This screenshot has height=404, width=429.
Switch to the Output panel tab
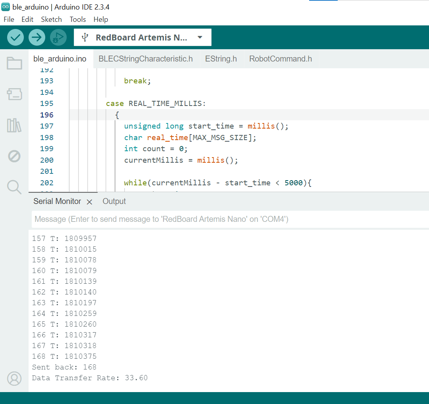point(114,201)
